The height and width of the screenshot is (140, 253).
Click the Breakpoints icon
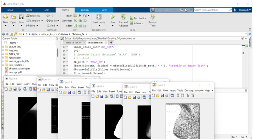[x=99, y=17]
